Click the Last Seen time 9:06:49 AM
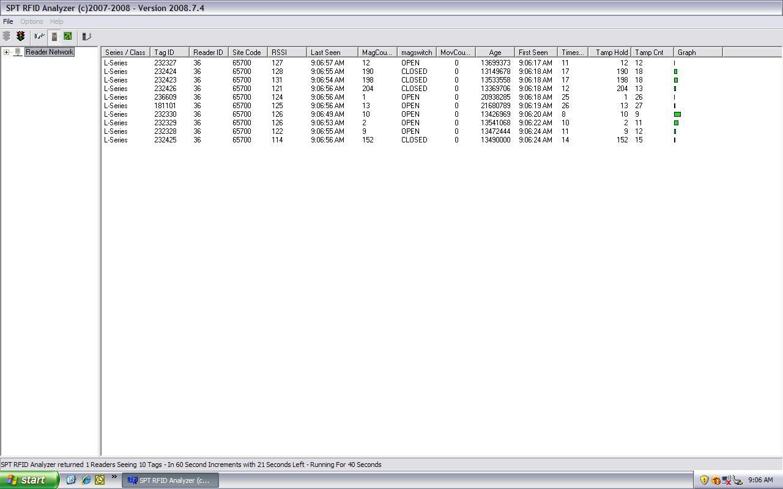Image resolution: width=783 pixels, height=489 pixels. [x=327, y=114]
